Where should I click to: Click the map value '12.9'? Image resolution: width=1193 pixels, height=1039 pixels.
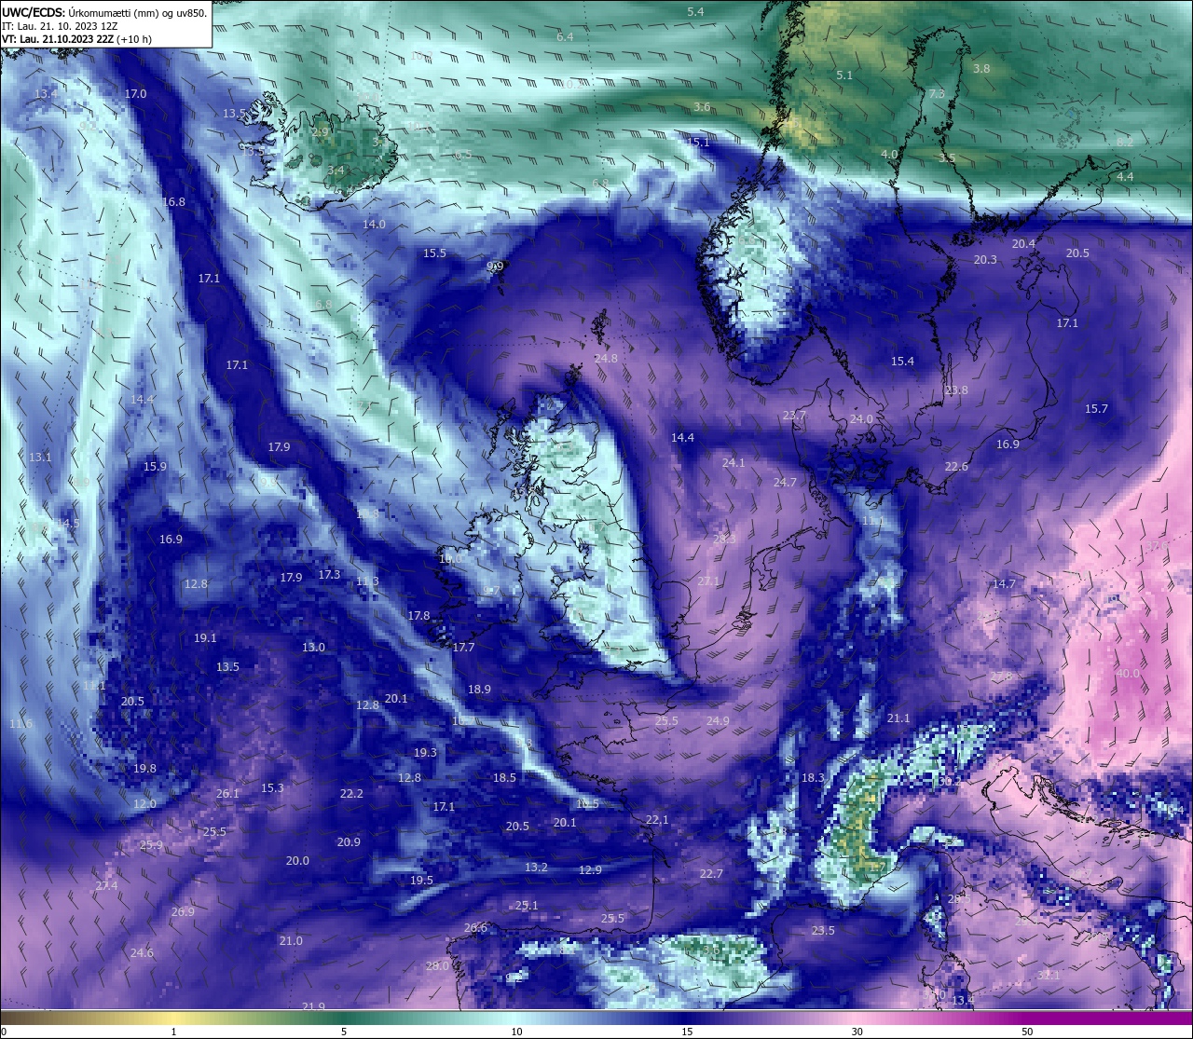tap(590, 870)
